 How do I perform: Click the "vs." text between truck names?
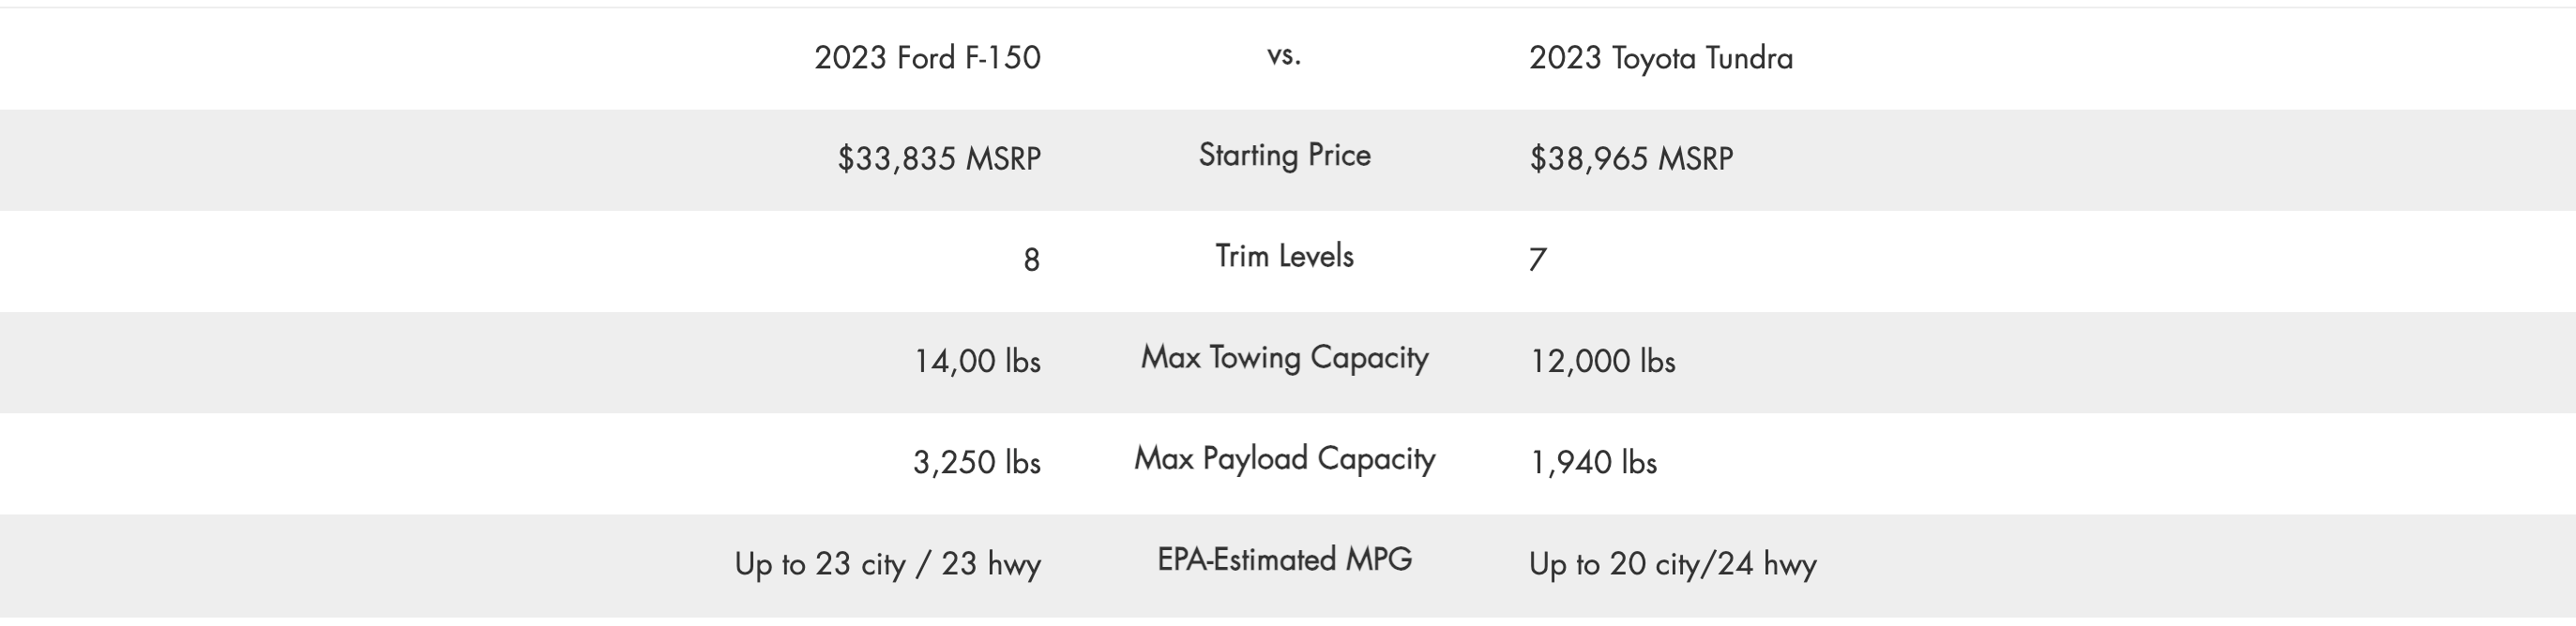click(1284, 56)
